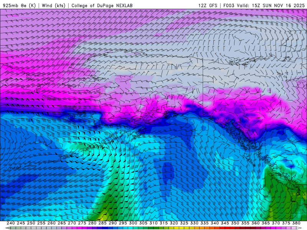Click the 'Wind (kts)' header label
This screenshot has width=307, height=230.
pos(54,5)
